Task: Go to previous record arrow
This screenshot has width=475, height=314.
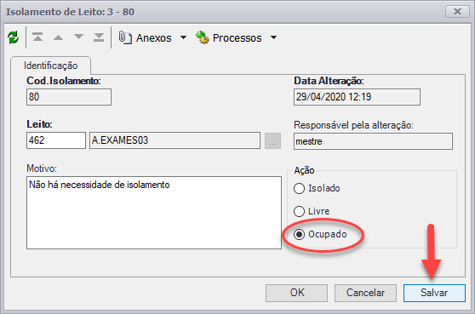Action: [58, 37]
